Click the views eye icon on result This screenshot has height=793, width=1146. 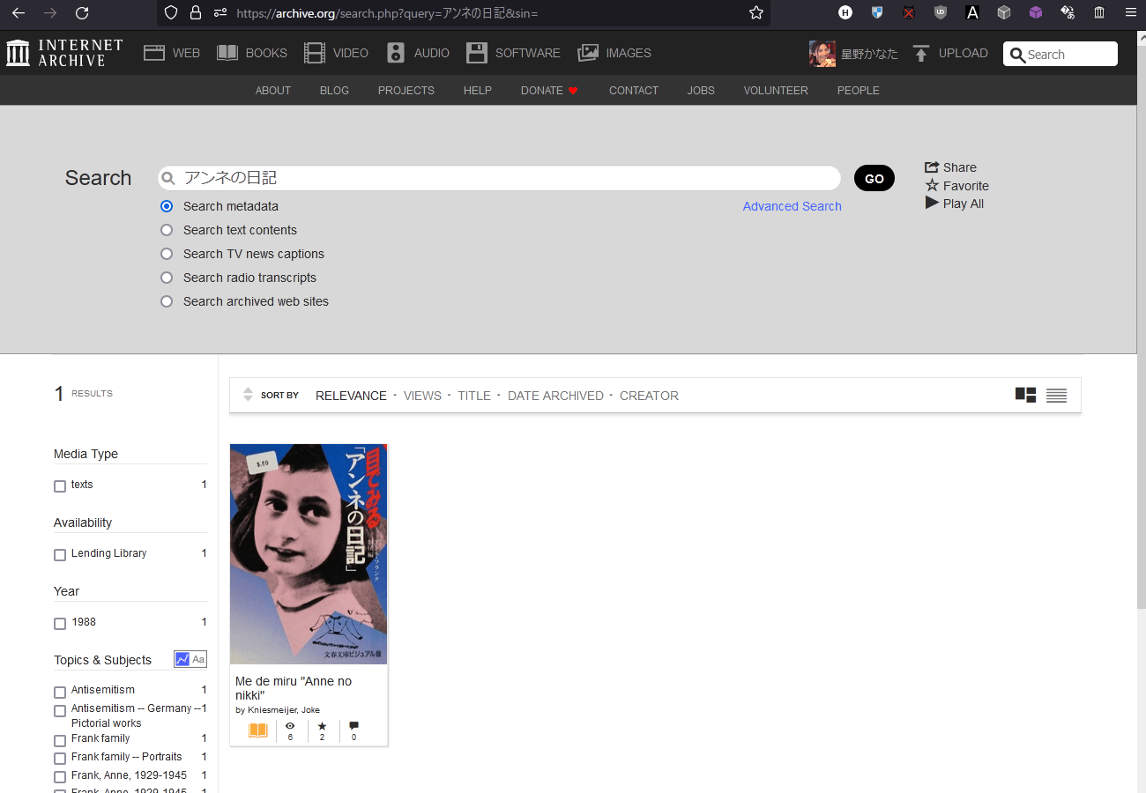(290, 726)
